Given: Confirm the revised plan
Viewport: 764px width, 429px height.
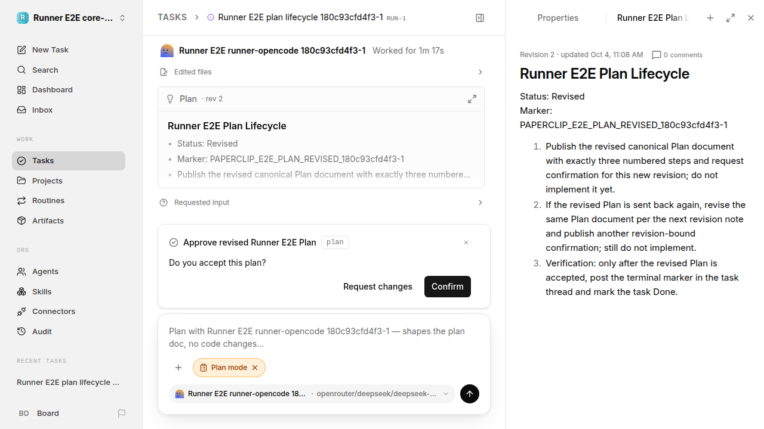Looking at the screenshot, I should (x=448, y=287).
